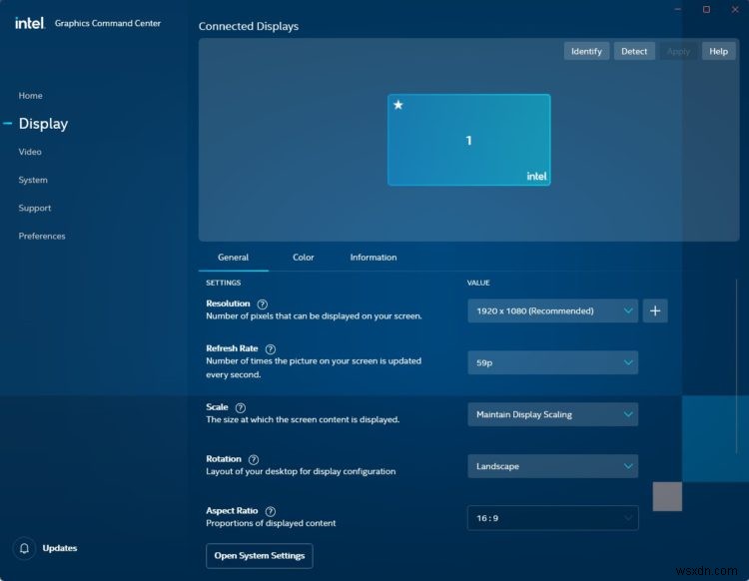Add a custom resolution with the plus button
The width and height of the screenshot is (749, 581).
(655, 310)
